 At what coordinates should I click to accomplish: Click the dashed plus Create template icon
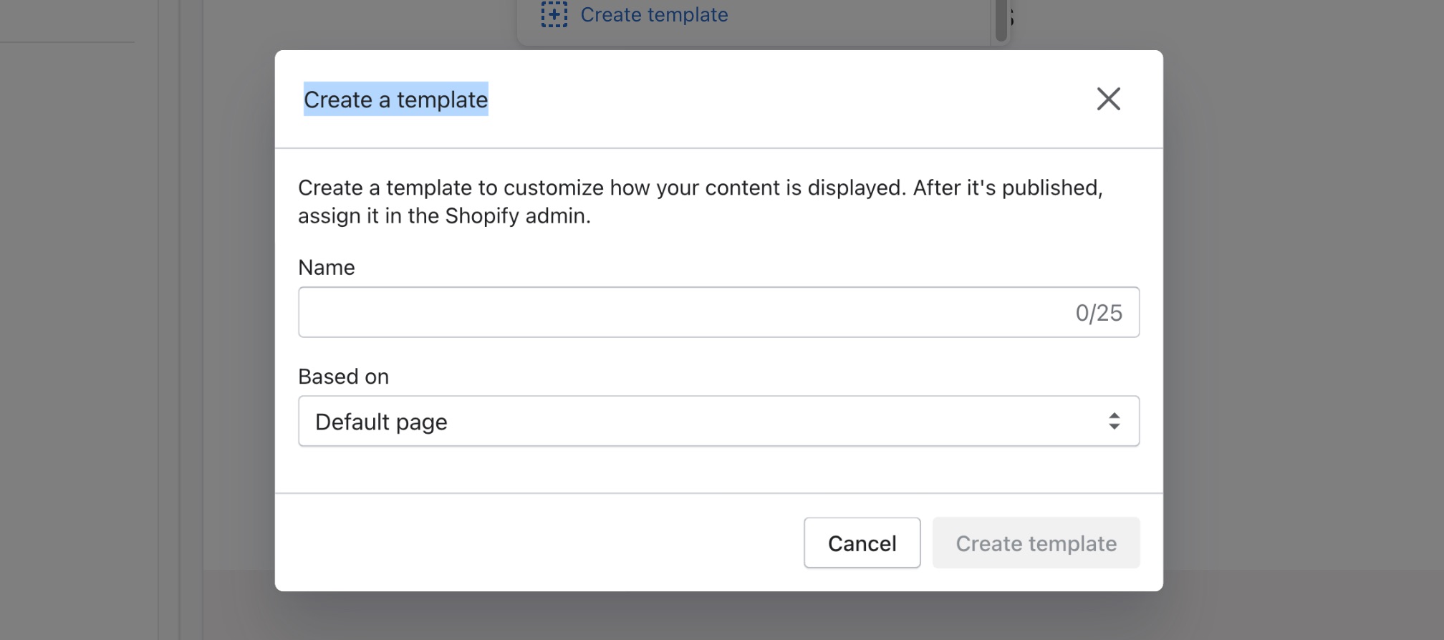[554, 14]
